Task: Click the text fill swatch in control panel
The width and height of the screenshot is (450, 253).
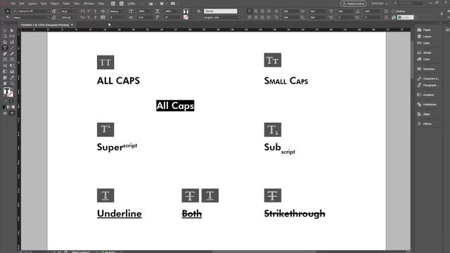Action: (x=186, y=11)
